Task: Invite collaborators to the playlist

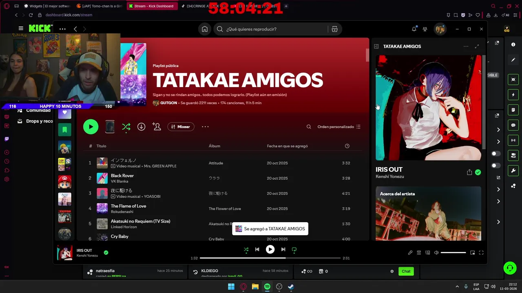Action: 157,127
